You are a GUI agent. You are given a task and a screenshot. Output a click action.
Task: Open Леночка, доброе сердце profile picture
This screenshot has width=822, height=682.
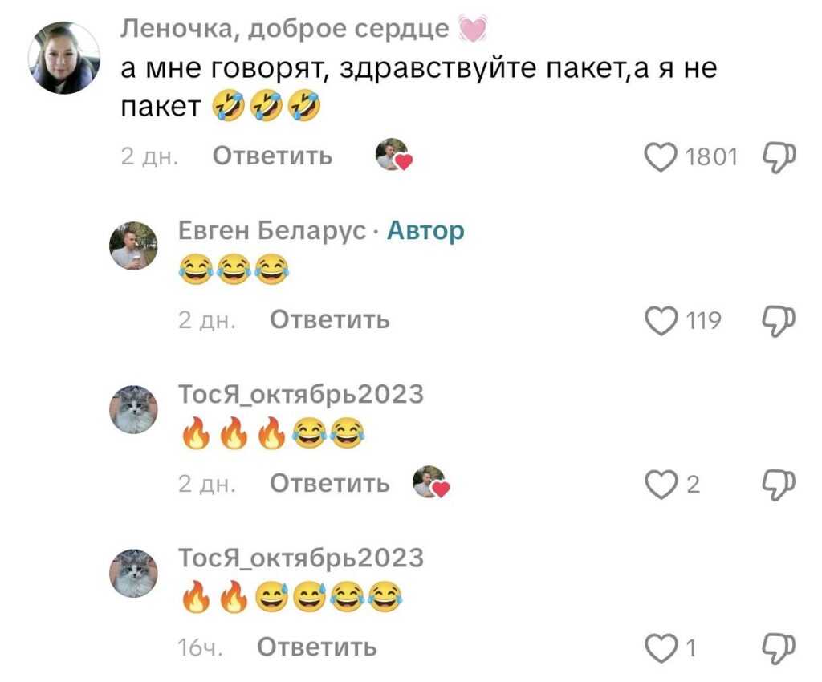point(64,58)
